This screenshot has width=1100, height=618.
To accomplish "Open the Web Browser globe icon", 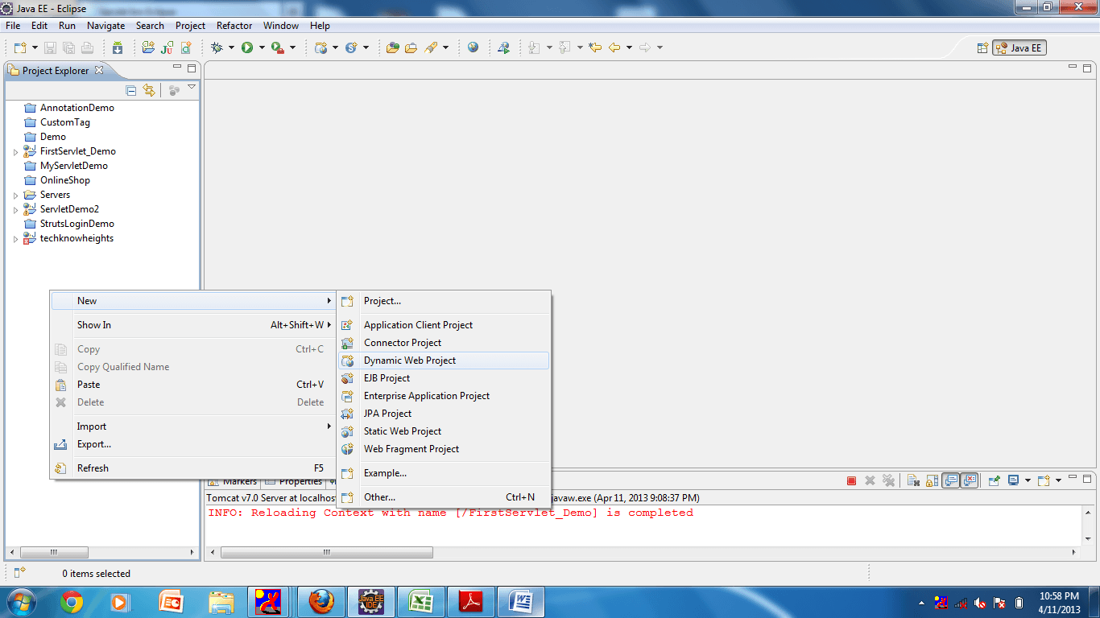I will [473, 47].
